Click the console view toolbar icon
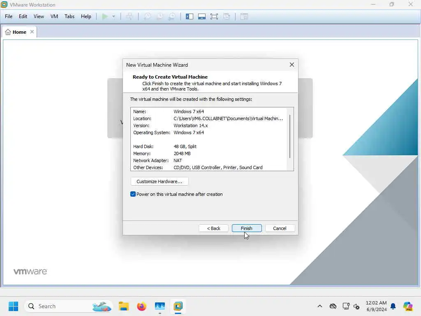Screen dimensions: 421x316 (244, 16)
